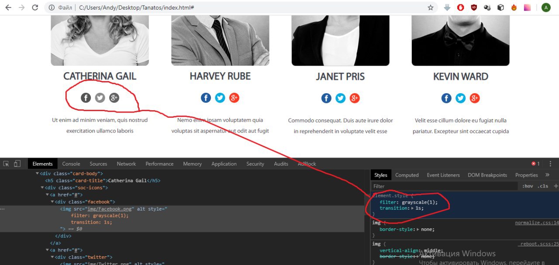Open the uBlock Origin shield extension

(474, 7)
